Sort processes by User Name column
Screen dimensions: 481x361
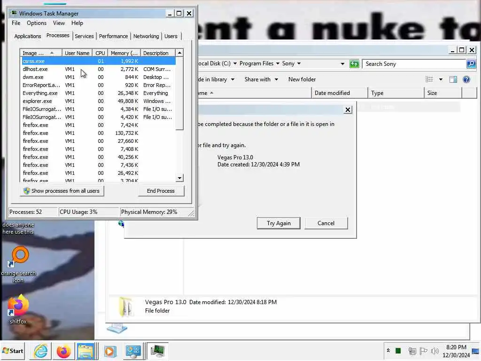tap(77, 53)
